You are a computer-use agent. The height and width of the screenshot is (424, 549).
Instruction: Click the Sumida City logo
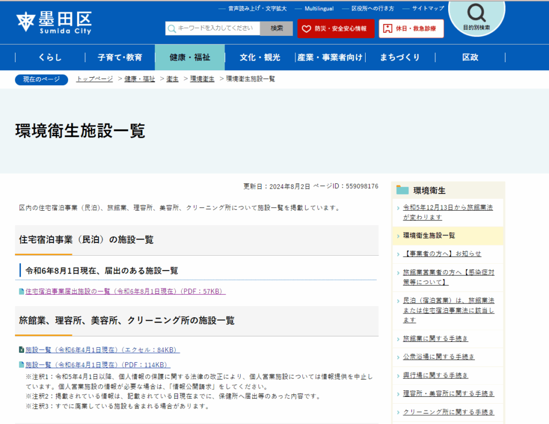pos(54,22)
